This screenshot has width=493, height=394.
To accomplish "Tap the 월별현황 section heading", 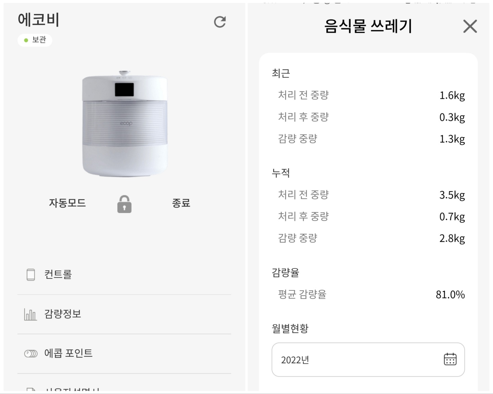I will (290, 328).
